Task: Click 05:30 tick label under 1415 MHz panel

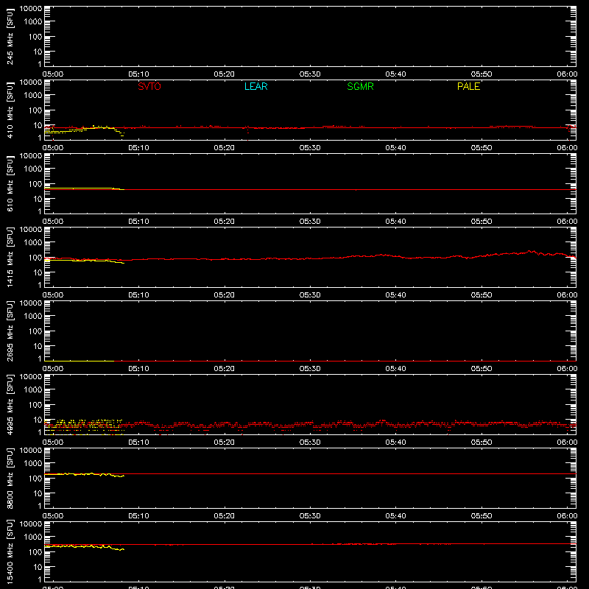Action: pyautogui.click(x=310, y=295)
